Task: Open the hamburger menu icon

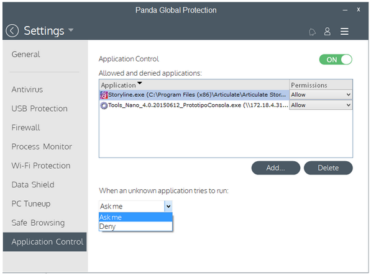Action: click(344, 32)
